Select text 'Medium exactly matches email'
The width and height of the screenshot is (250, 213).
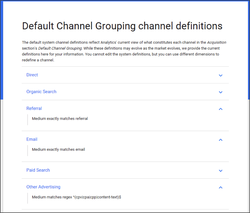[x=58, y=149]
